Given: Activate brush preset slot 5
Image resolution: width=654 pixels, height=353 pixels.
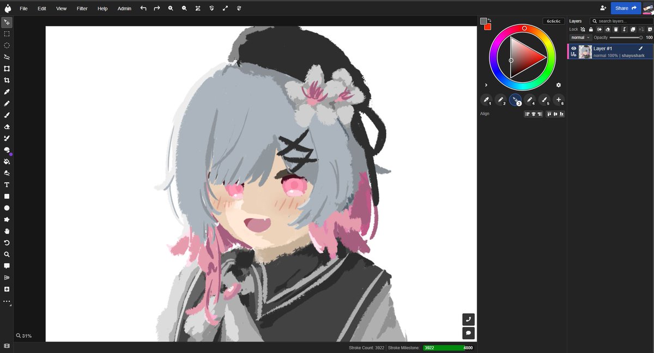Looking at the screenshot, I should [544, 100].
